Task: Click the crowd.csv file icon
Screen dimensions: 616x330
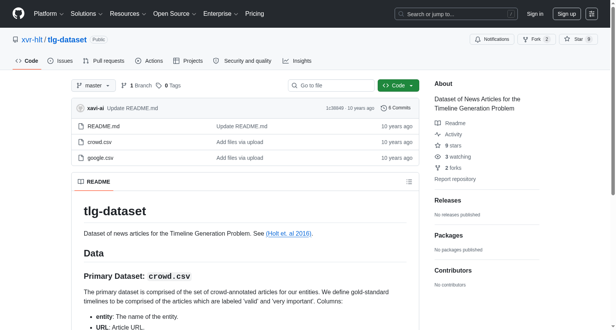Action: pyautogui.click(x=81, y=142)
